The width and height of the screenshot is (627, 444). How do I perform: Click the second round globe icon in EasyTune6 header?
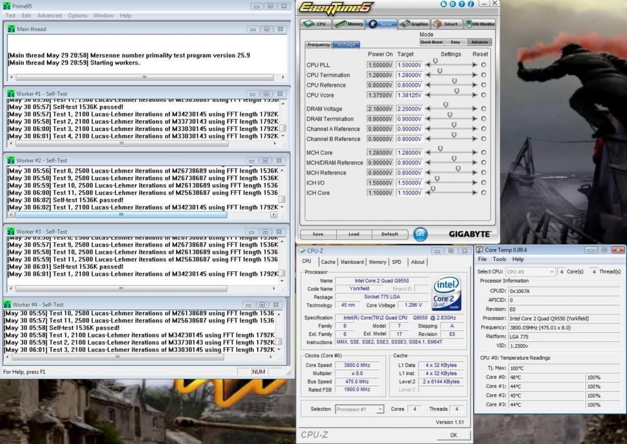coord(453,4)
